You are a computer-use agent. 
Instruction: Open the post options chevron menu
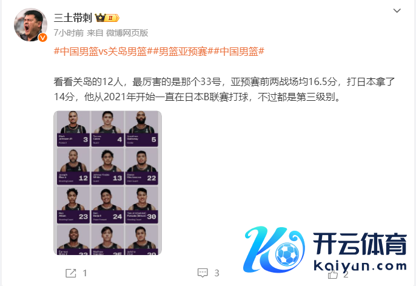397,10
